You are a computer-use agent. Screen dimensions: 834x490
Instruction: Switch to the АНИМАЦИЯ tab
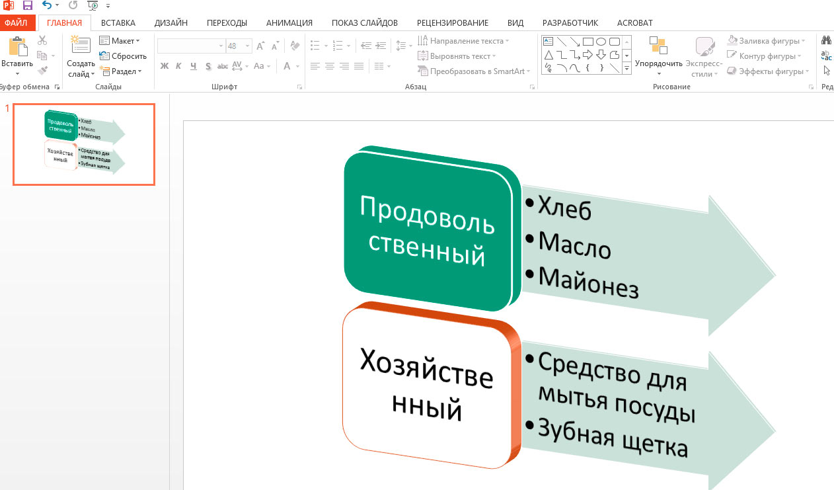coord(289,22)
